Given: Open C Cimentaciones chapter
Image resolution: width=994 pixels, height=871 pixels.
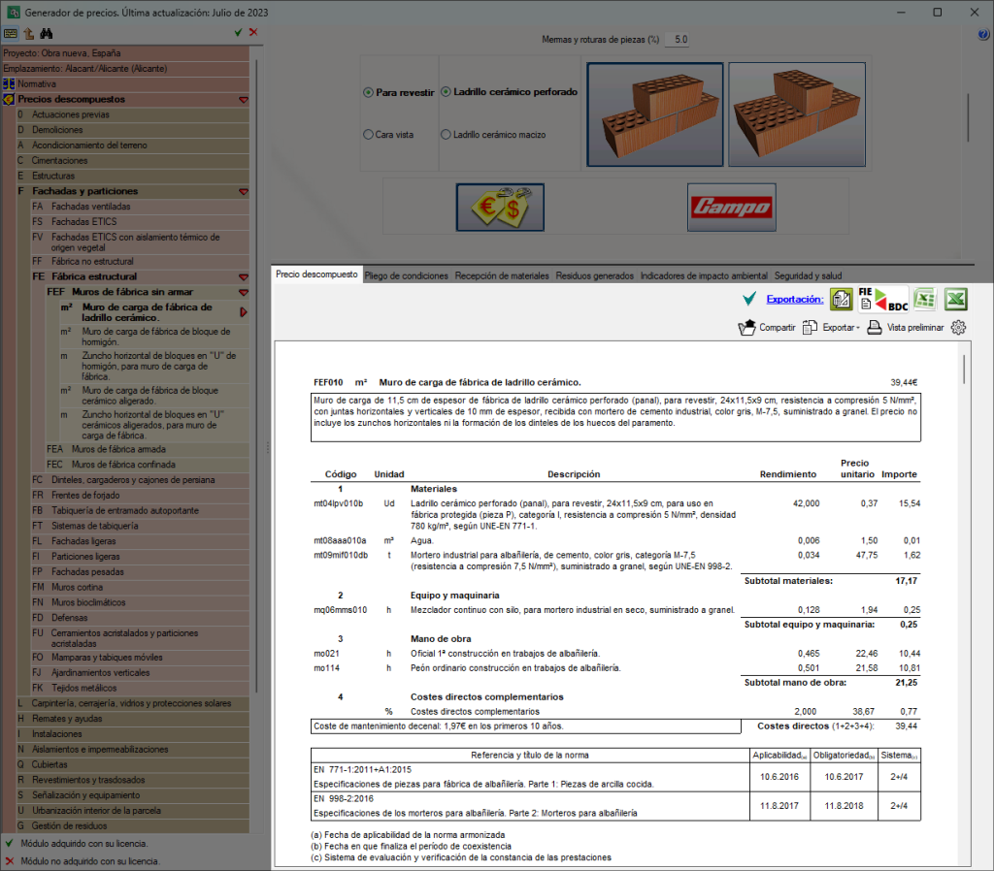Looking at the screenshot, I should click(x=132, y=160).
